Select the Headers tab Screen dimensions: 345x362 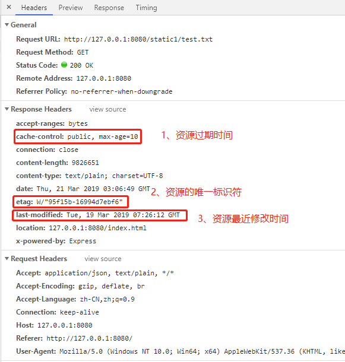pos(34,8)
